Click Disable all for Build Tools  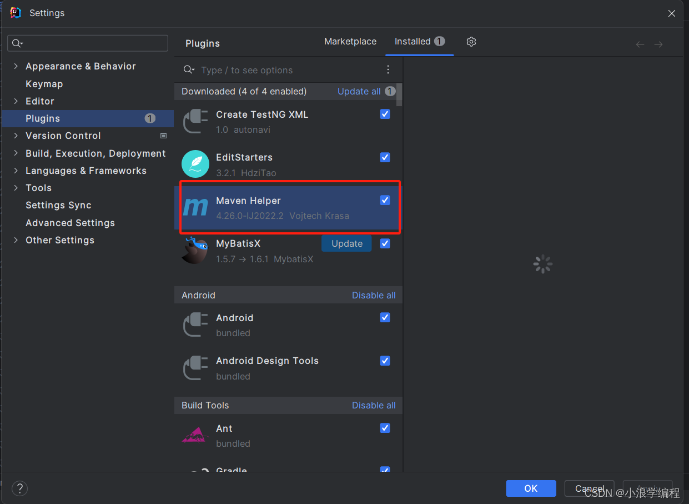(x=374, y=405)
